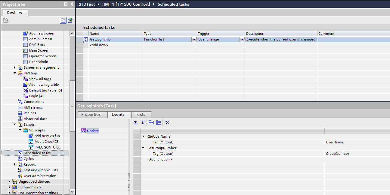The image size is (390, 195).
Task: Click the Trigger column header
Action: [221, 34]
